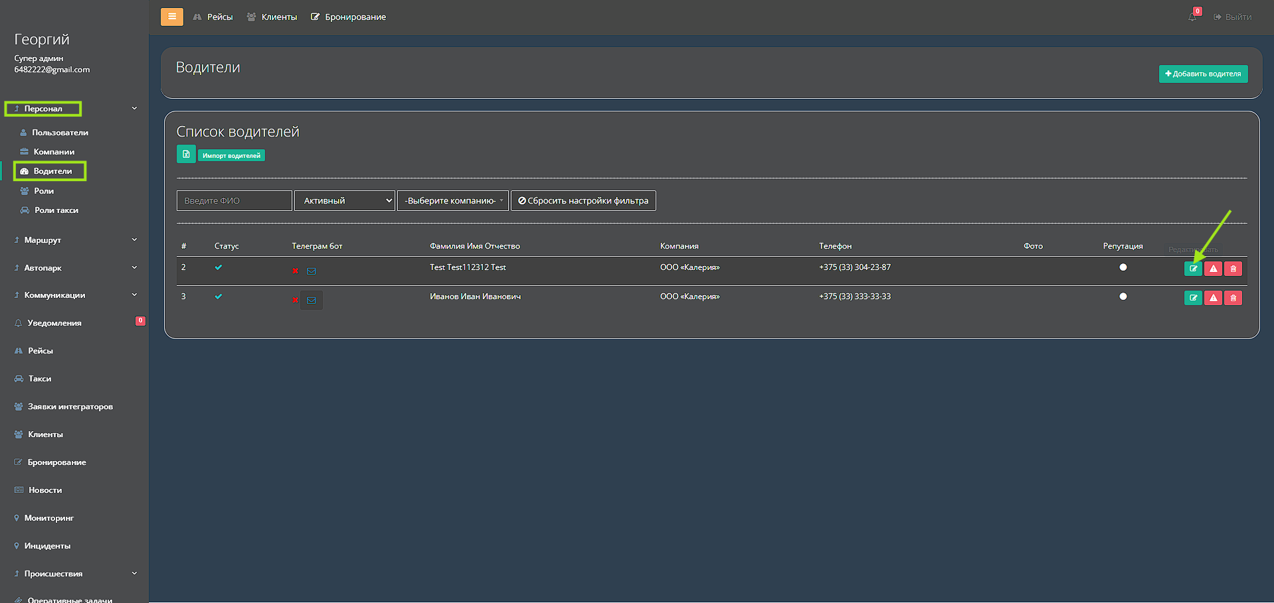Click reputation circle of Иванов driver

[x=1123, y=297]
